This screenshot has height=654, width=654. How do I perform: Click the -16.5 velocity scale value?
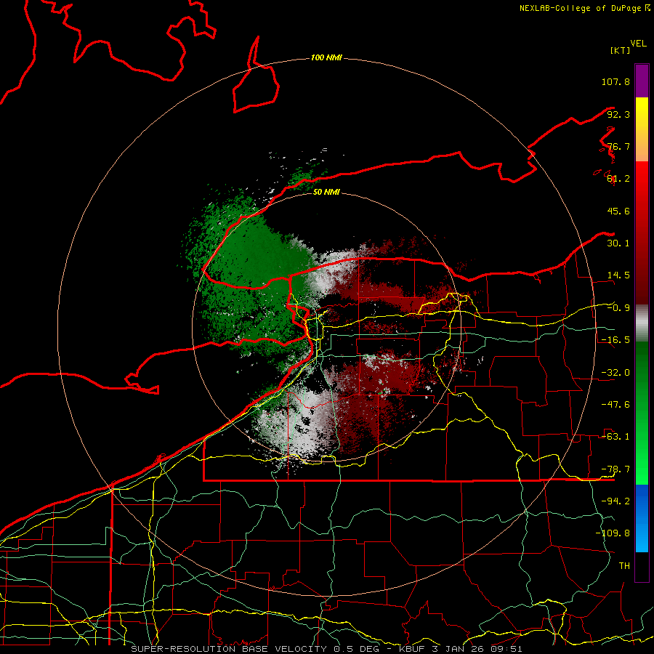click(x=615, y=340)
